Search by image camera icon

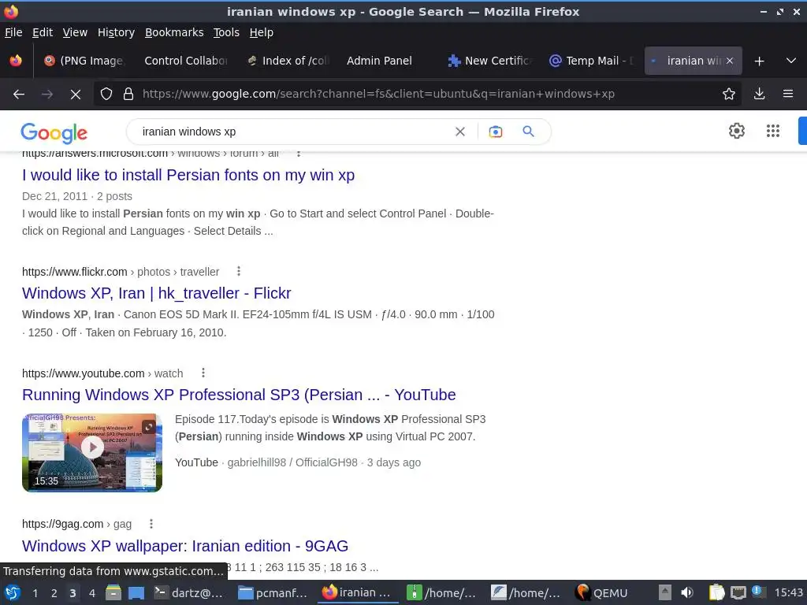495,132
